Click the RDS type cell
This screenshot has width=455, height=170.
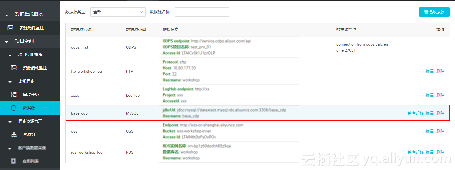130,152
